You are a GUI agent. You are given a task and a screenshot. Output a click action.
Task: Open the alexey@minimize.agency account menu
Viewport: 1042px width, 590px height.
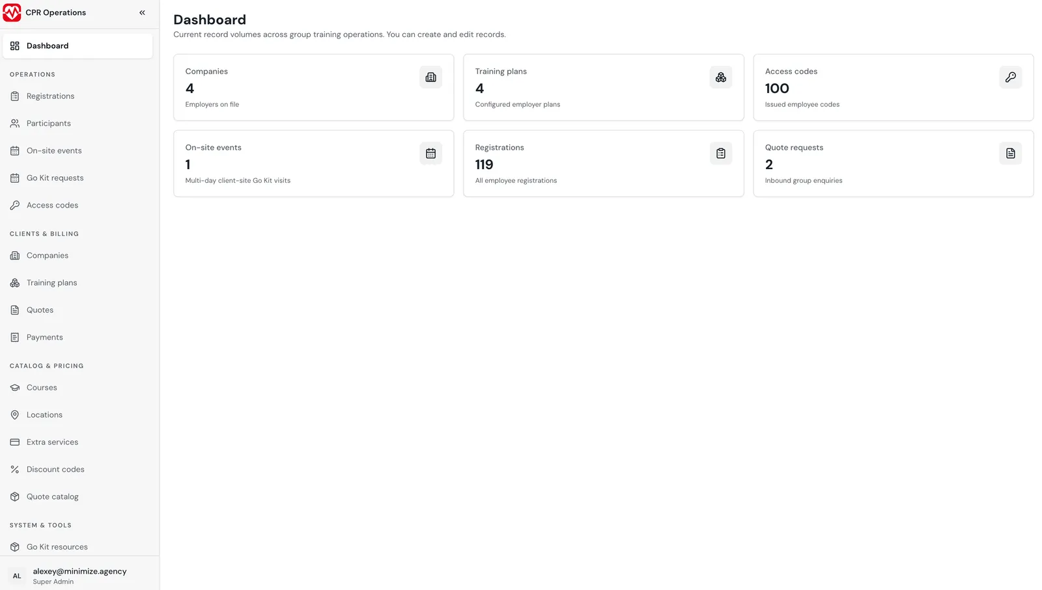(79, 576)
